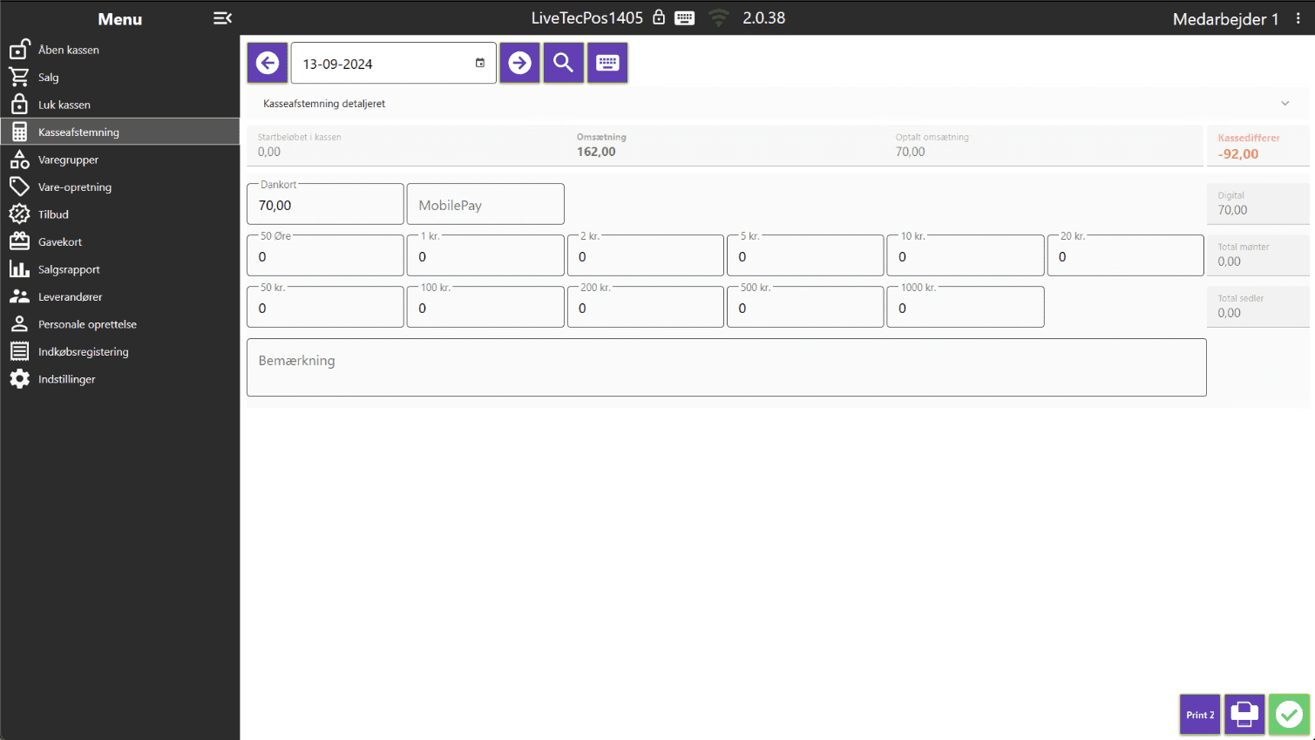Screen dimensions: 1315x740
Task: Click the Åben kassen open-lock icon
Action: (x=19, y=50)
